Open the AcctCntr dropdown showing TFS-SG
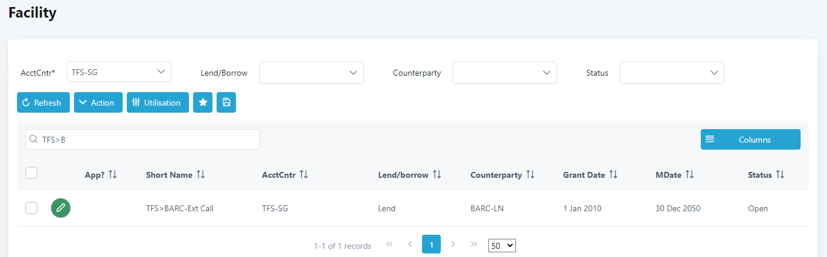827x257 pixels. pyautogui.click(x=119, y=72)
